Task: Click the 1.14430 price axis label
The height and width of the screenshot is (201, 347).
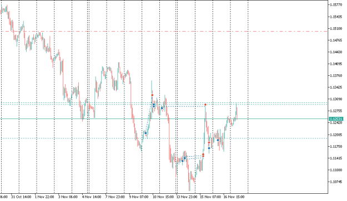Action: (x=336, y=52)
